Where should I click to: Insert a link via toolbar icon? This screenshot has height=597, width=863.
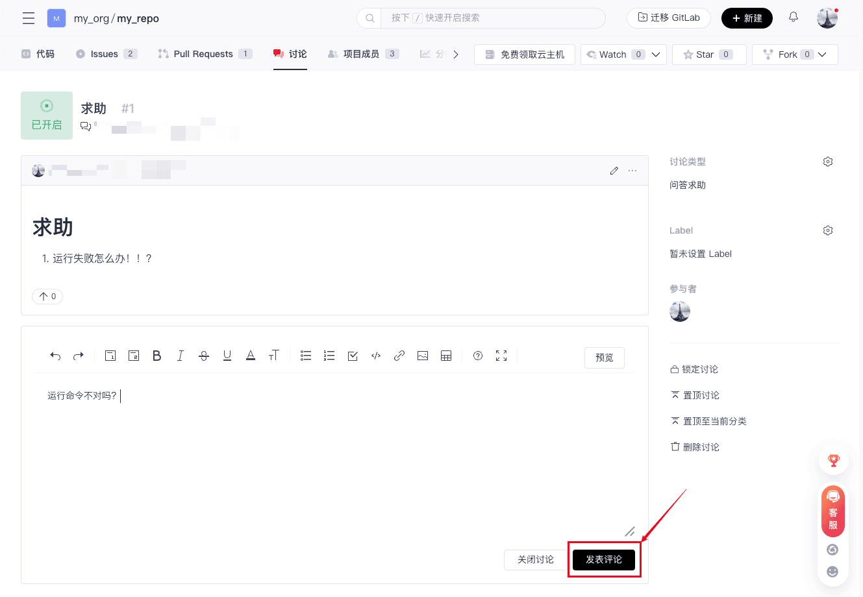pyautogui.click(x=399, y=356)
